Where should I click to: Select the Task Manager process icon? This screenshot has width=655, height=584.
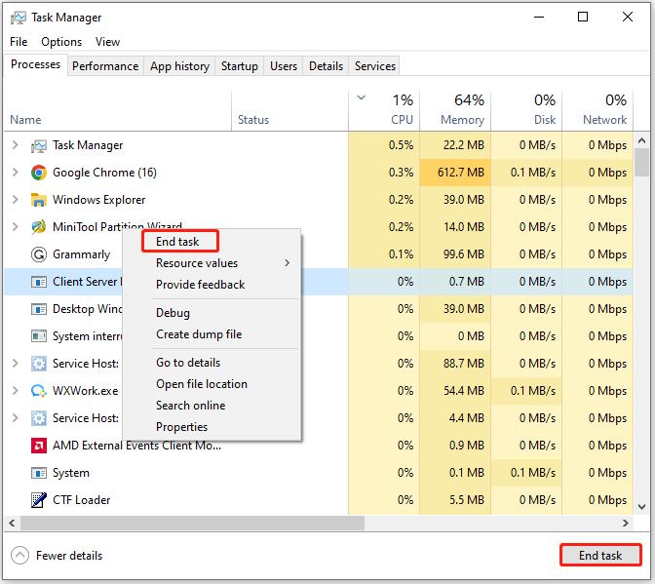tap(39, 146)
